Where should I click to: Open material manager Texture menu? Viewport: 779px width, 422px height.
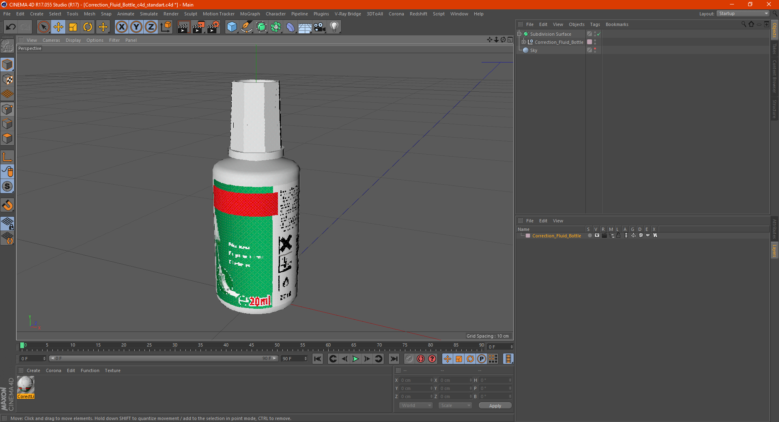tap(112, 370)
